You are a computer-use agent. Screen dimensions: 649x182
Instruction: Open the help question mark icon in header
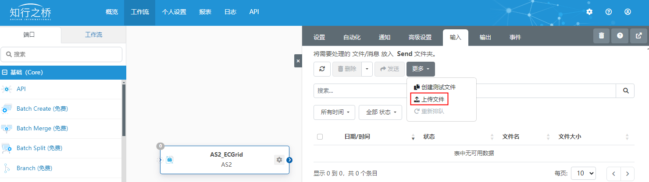[x=609, y=12]
